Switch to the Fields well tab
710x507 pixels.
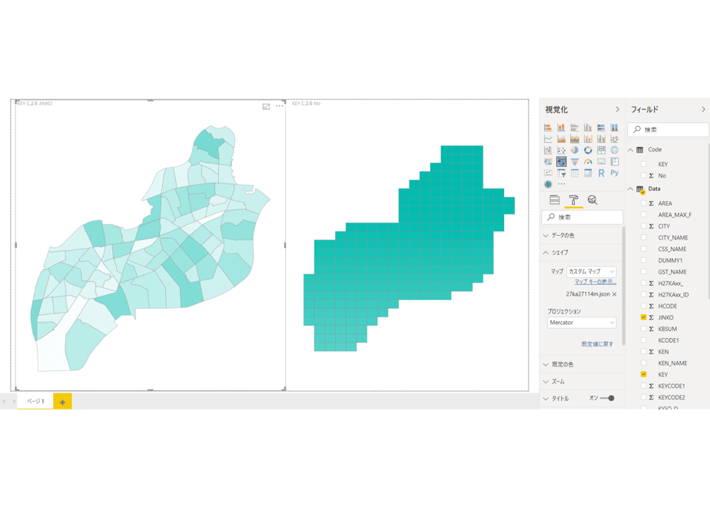click(x=554, y=200)
